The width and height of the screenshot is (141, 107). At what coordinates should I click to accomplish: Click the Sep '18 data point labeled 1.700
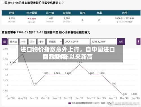[34, 85]
